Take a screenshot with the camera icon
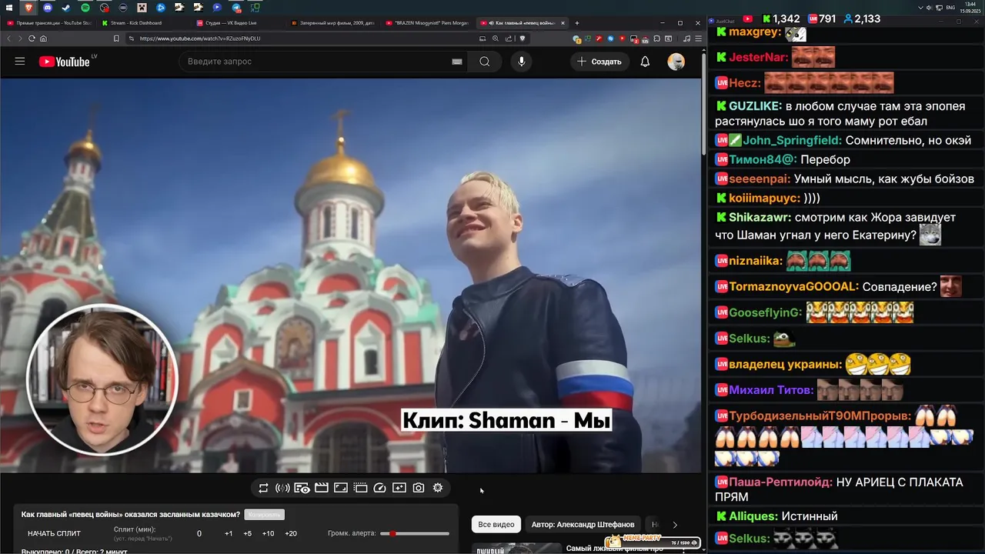 click(x=419, y=488)
